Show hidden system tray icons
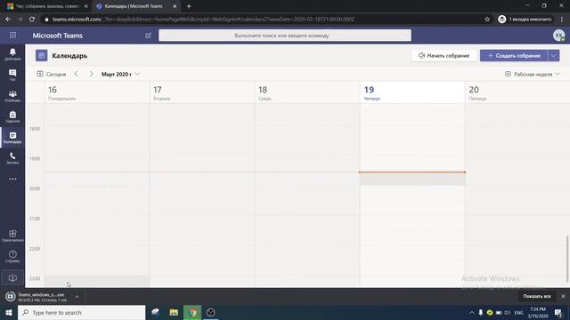 (472, 312)
